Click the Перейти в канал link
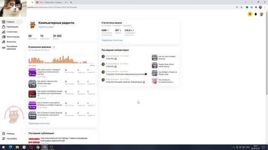This screenshot has width=268, height=150. pyautogui.click(x=46, y=27)
